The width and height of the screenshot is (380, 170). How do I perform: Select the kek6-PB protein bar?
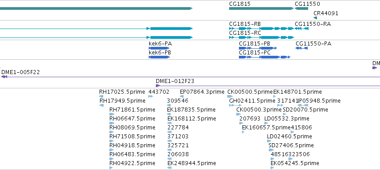(159, 57)
